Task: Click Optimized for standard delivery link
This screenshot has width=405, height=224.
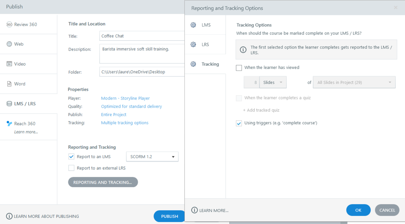Action: point(131,106)
